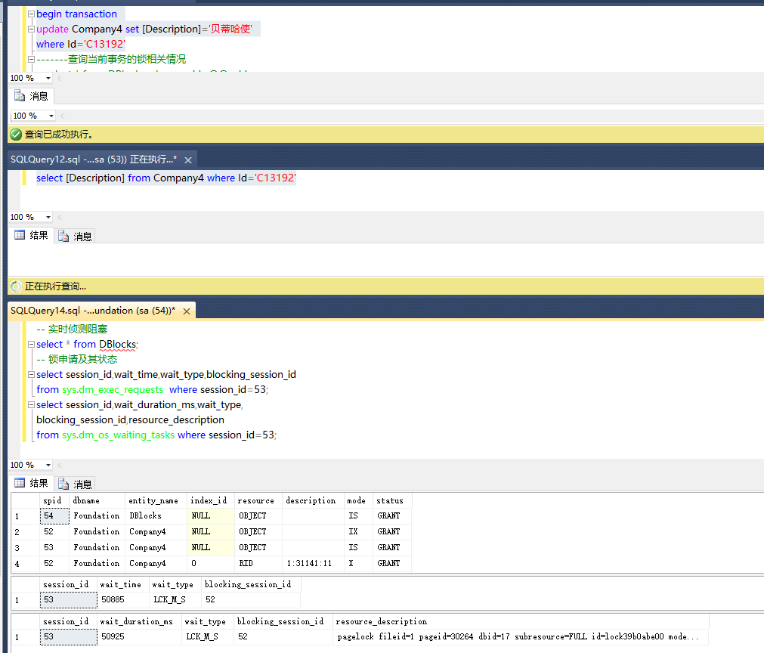Switch to SQLQuery12.sql tab
Screen dimensions: 764x653
point(93,159)
